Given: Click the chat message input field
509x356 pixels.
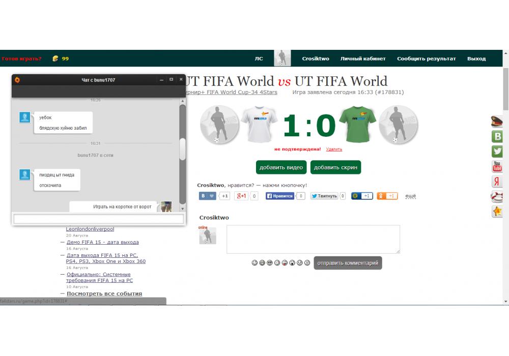Looking at the screenshot, I should [99, 219].
